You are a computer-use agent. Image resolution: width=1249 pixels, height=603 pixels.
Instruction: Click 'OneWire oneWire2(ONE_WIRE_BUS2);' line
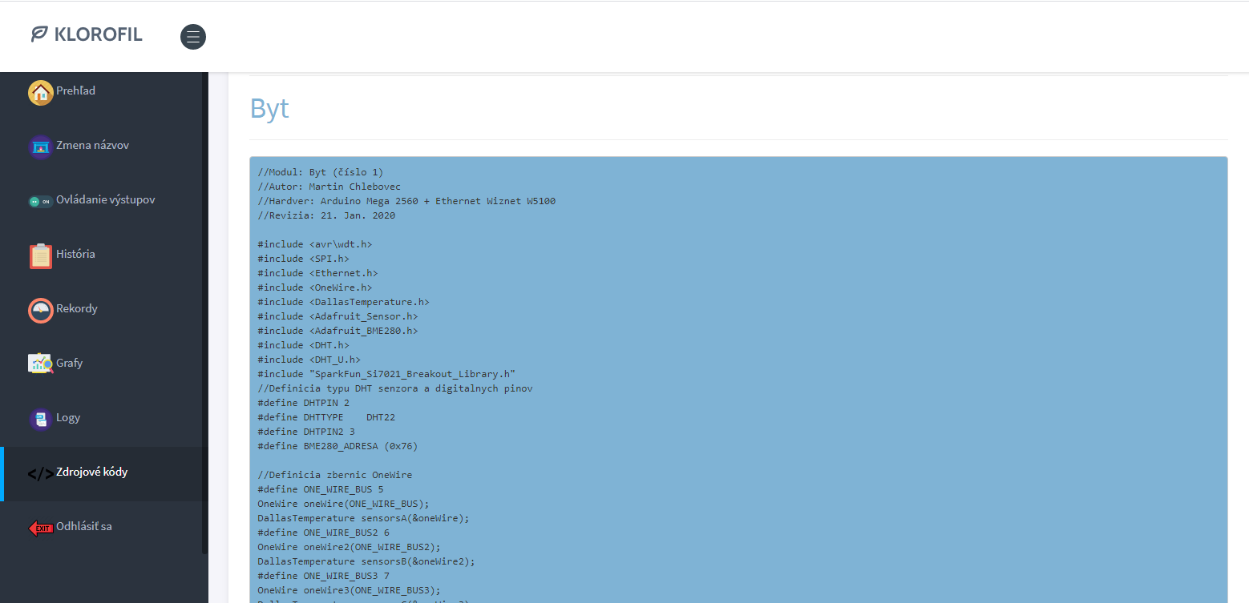click(349, 547)
